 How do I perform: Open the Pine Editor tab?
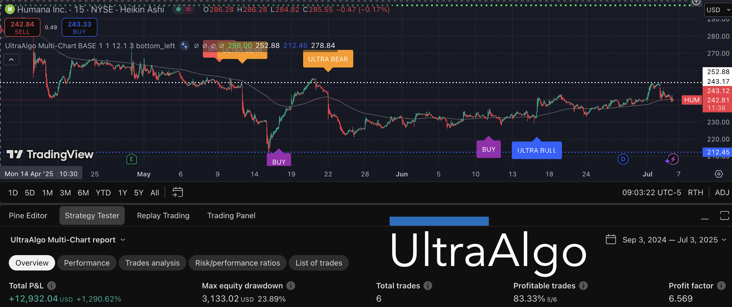coord(28,216)
